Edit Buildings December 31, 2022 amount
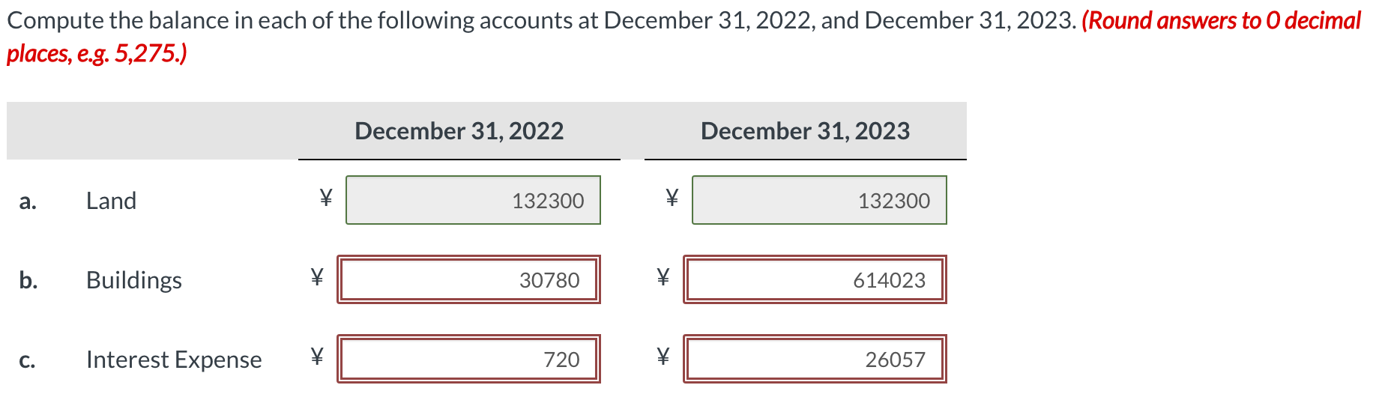This screenshot has width=1379, height=397. 468,279
